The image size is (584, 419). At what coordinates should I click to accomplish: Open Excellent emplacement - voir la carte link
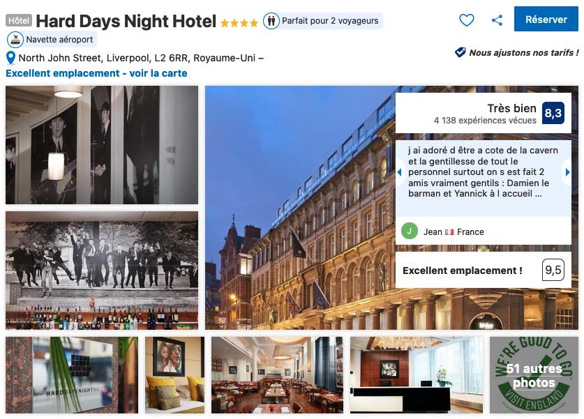96,73
